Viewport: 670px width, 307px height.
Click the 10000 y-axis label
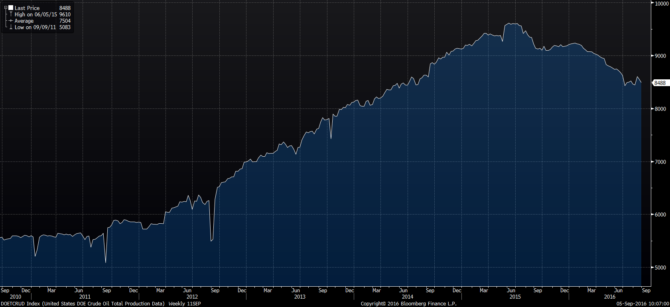(x=662, y=3)
